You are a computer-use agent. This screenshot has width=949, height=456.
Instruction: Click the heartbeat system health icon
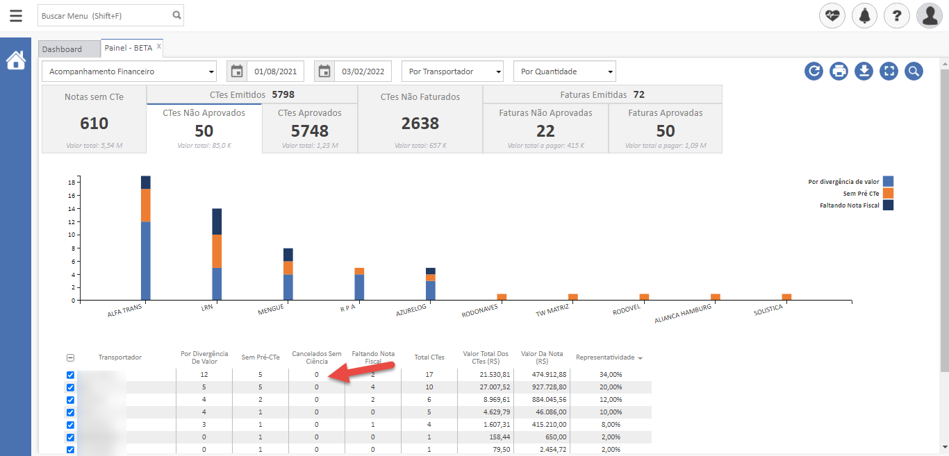[x=832, y=15]
